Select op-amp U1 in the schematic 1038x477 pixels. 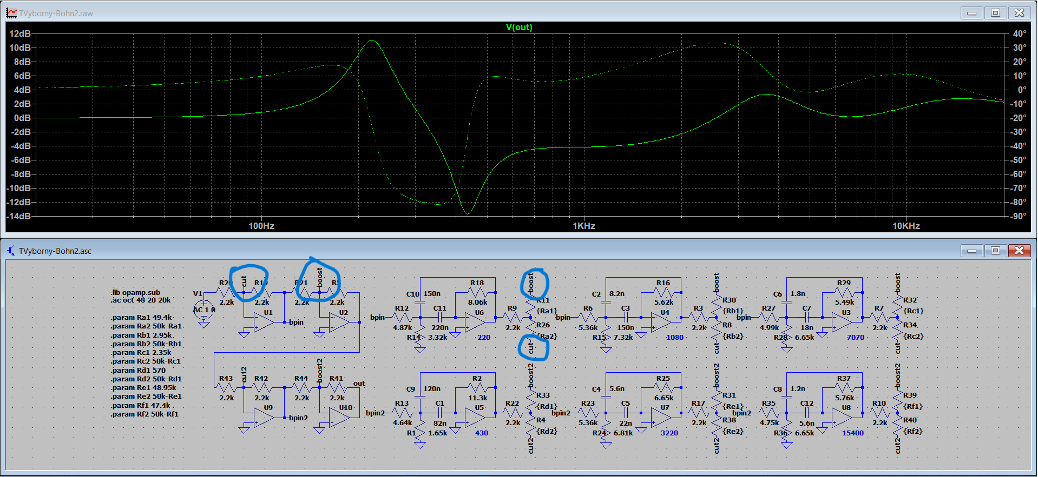click(x=264, y=322)
